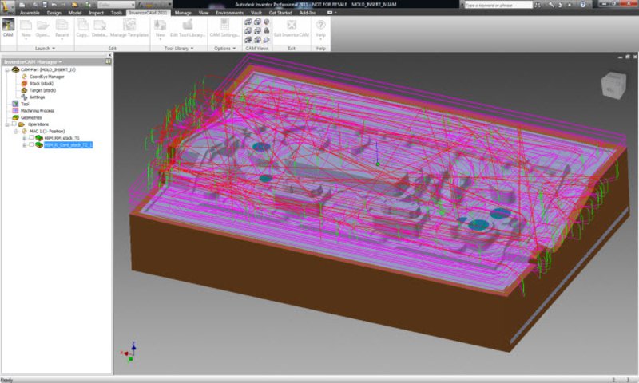Toggle the Operations folder checkbox
639x383 pixels.
tap(13, 124)
